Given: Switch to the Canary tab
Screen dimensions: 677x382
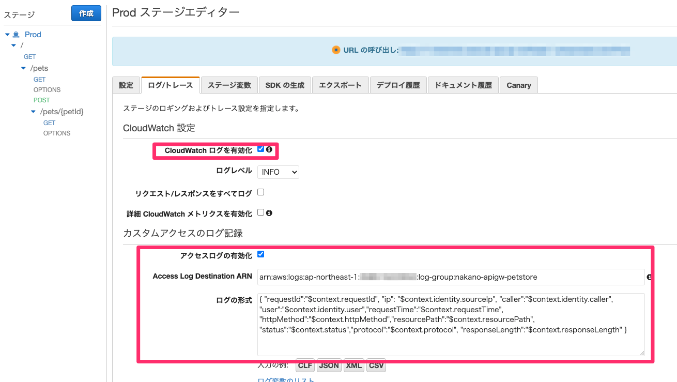Looking at the screenshot, I should 519,85.
